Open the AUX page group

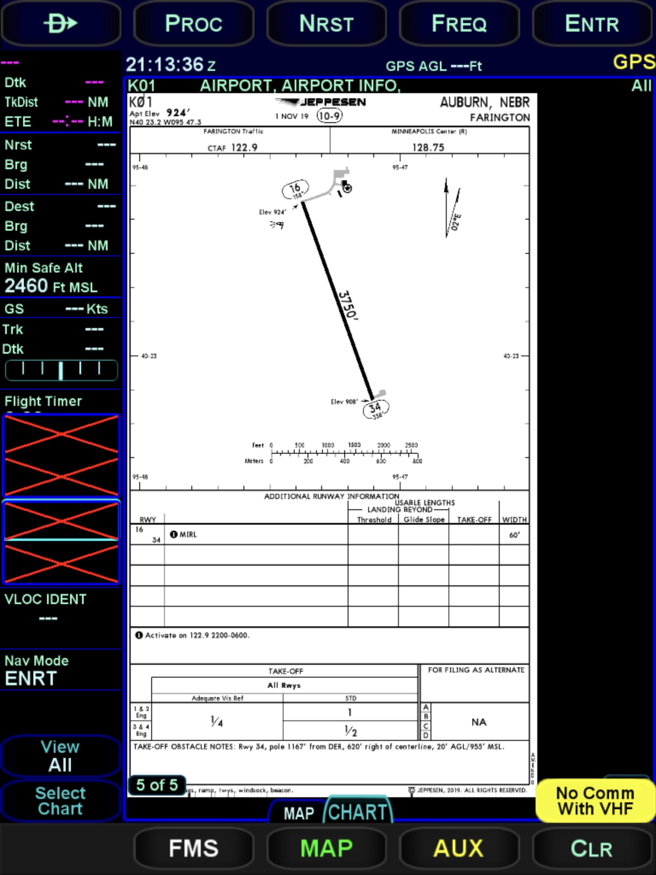click(x=459, y=849)
